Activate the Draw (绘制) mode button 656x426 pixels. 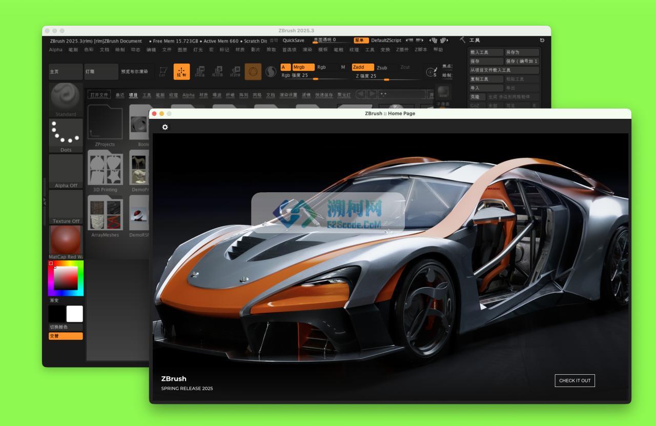(x=181, y=72)
